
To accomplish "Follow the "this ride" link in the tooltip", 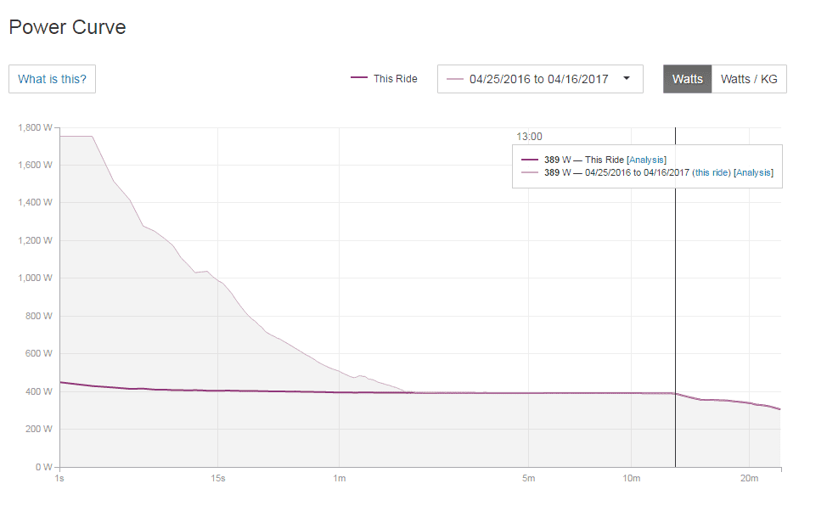I will pyautogui.click(x=711, y=172).
